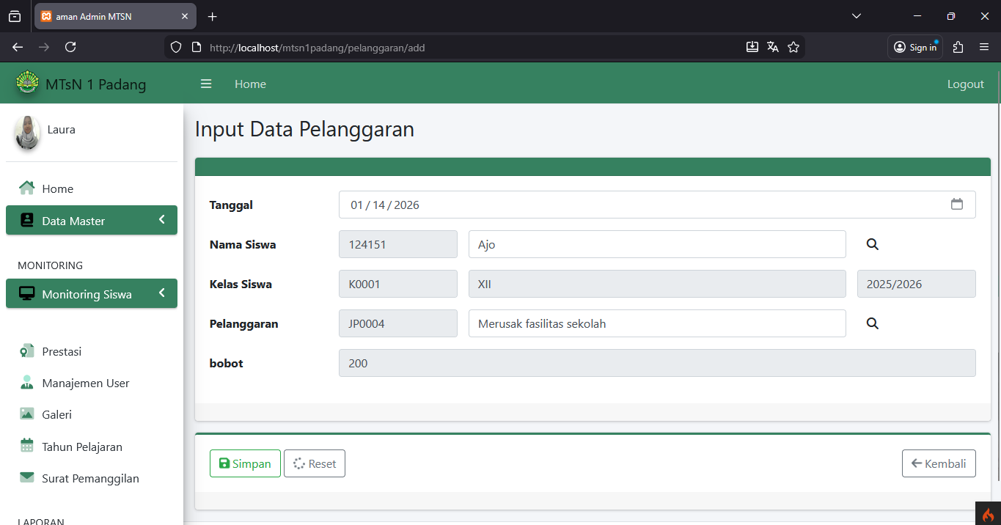Toggle the sidebar hamburger menu
The height and width of the screenshot is (525, 1001).
pos(206,84)
